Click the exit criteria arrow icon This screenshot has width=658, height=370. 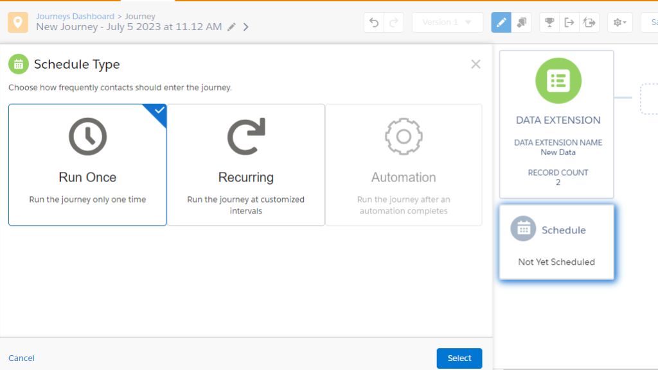(x=569, y=22)
